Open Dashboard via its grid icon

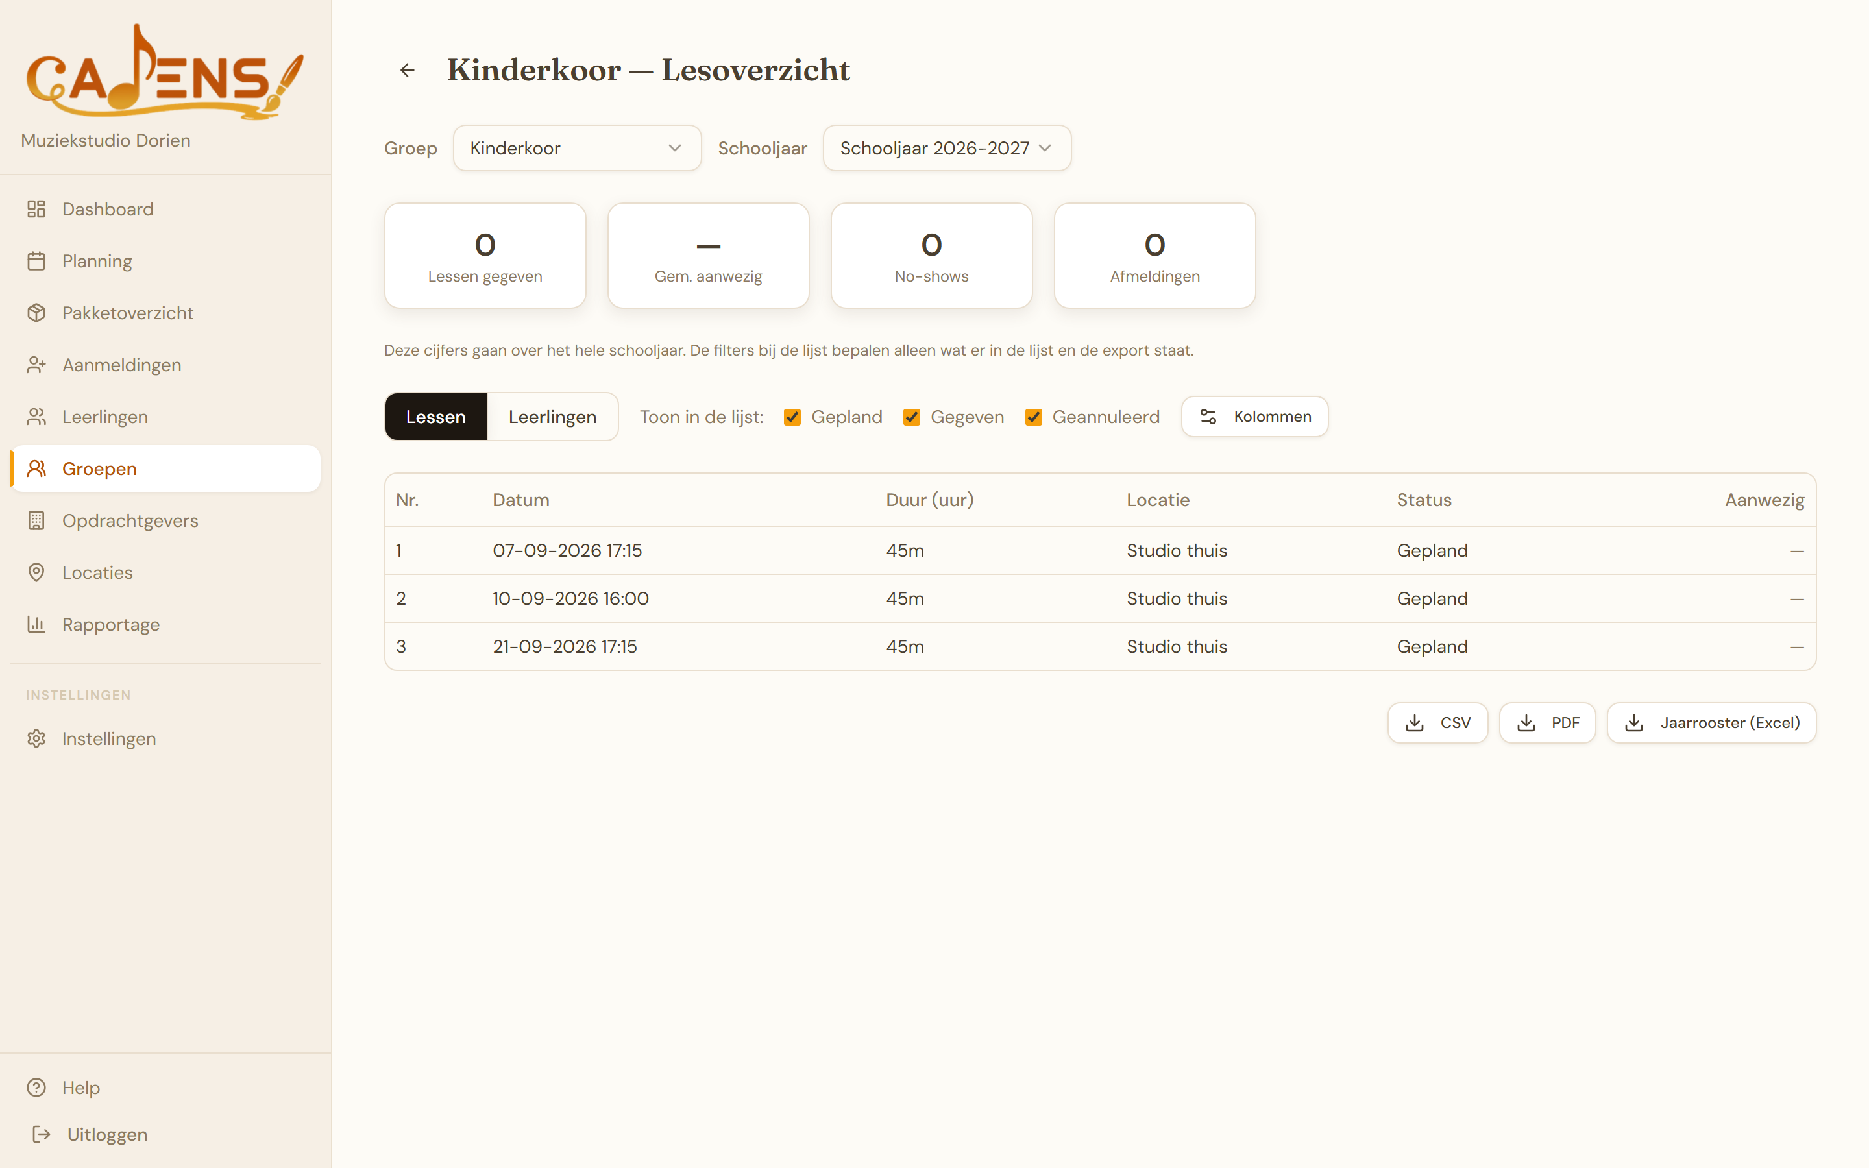[x=36, y=208]
